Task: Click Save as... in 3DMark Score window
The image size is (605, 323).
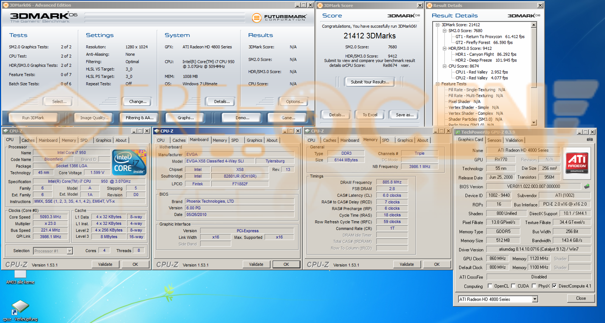Action: pyautogui.click(x=404, y=115)
